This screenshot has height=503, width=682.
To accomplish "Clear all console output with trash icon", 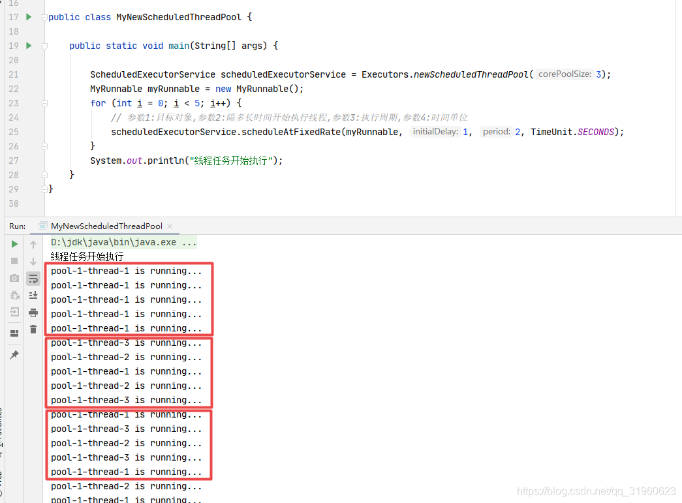I will pyautogui.click(x=33, y=329).
